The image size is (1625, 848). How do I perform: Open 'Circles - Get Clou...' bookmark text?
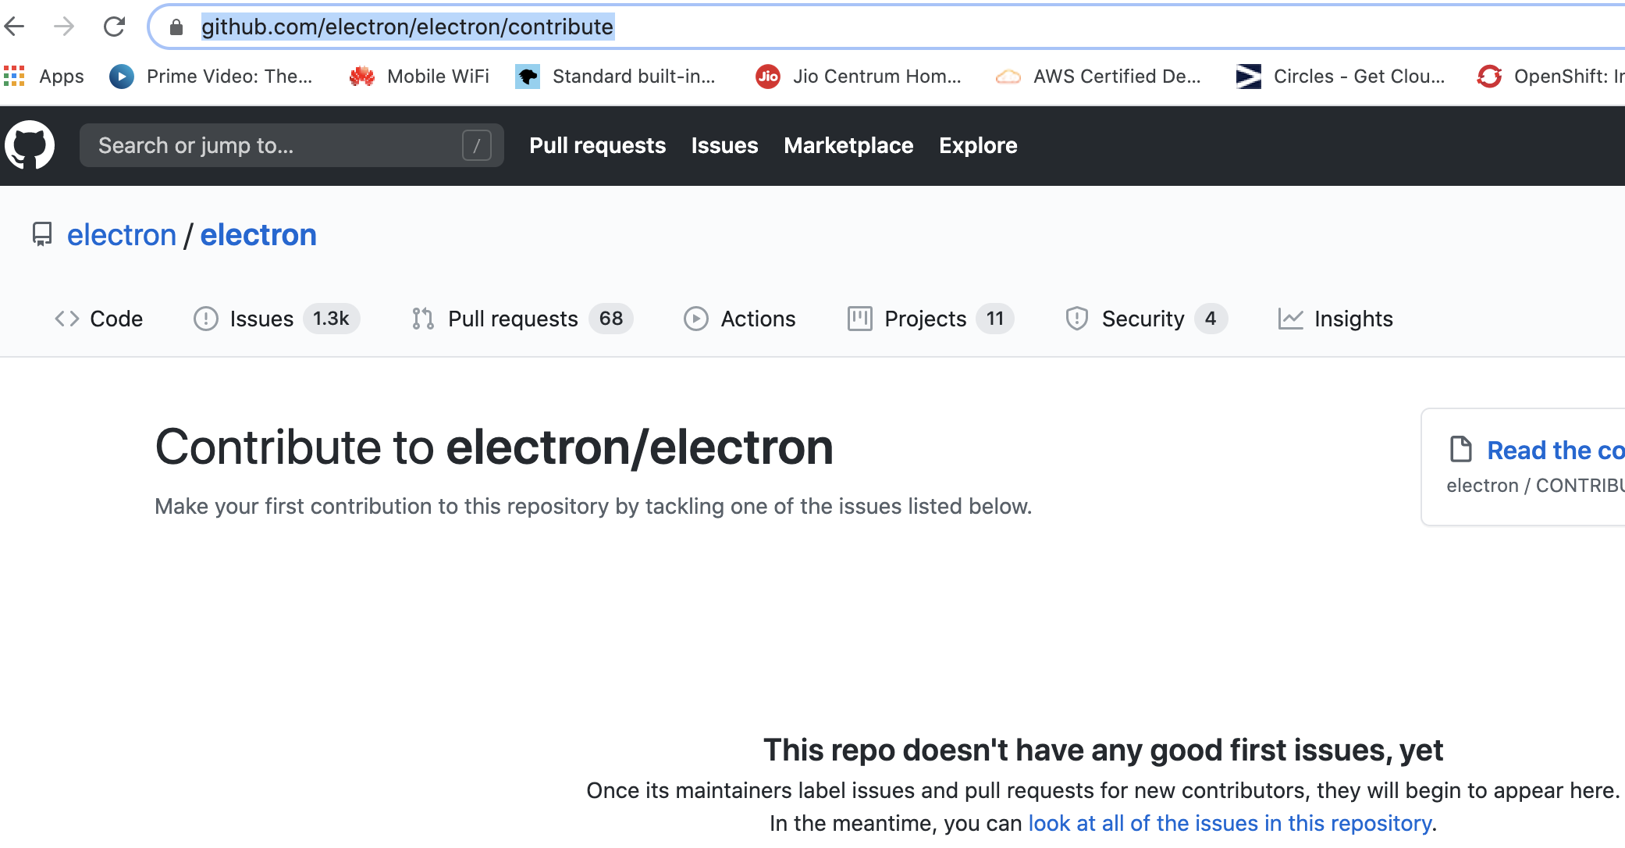tap(1360, 77)
